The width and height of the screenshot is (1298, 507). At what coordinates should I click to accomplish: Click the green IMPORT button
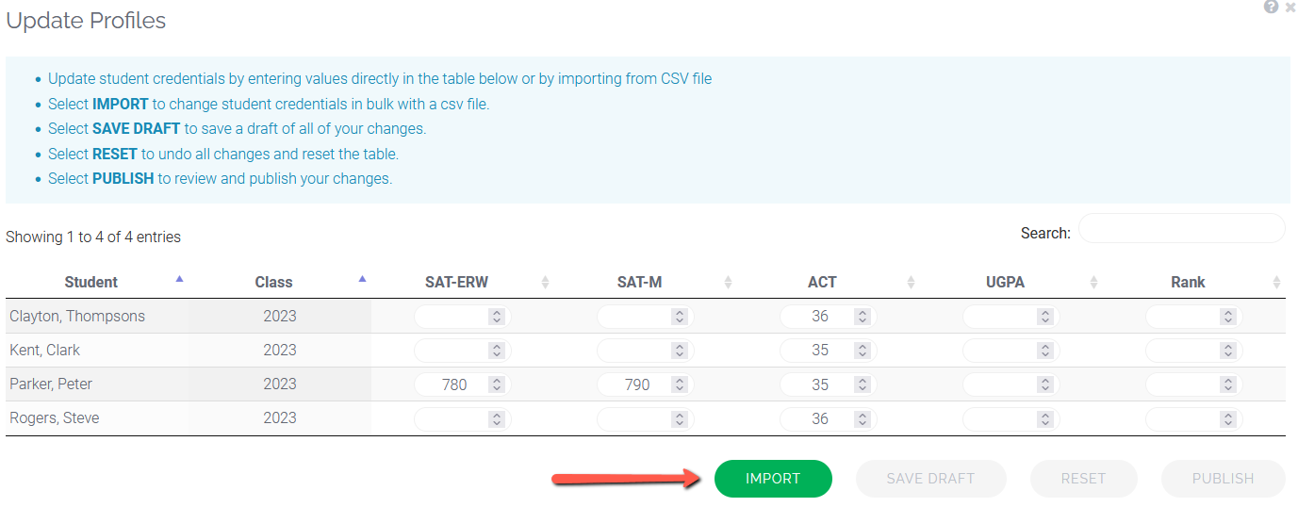(773, 479)
